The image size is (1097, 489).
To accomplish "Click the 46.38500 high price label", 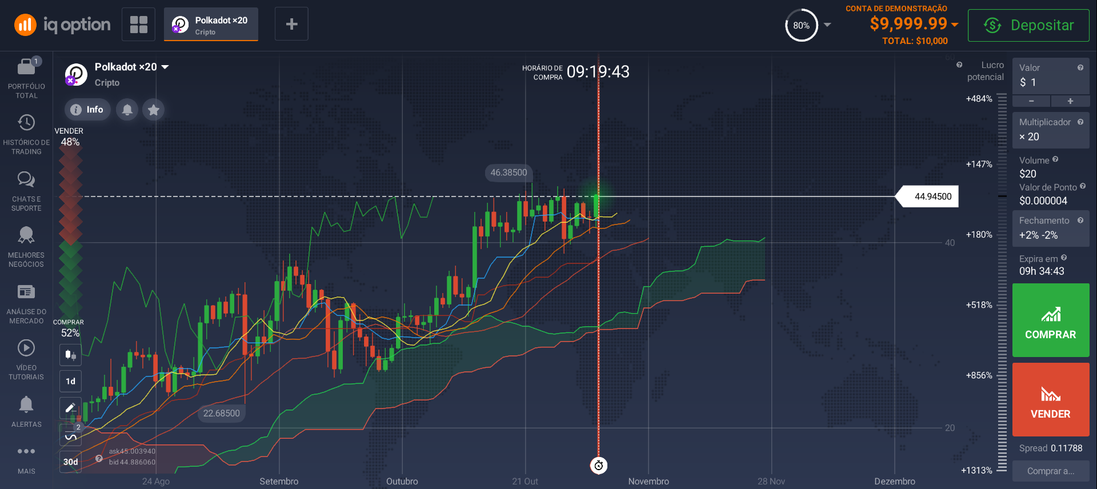I will [509, 173].
